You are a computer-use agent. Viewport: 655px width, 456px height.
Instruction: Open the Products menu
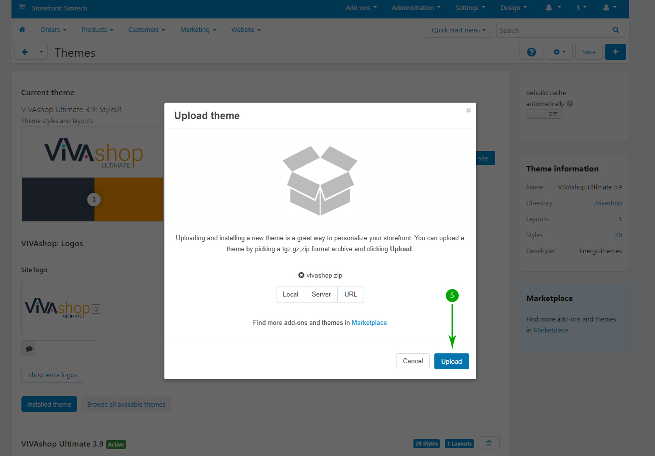(98, 30)
